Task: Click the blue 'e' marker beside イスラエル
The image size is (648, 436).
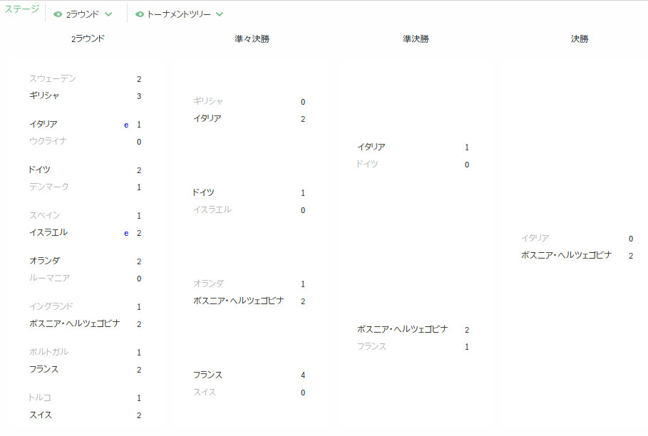Action: pyautogui.click(x=126, y=233)
